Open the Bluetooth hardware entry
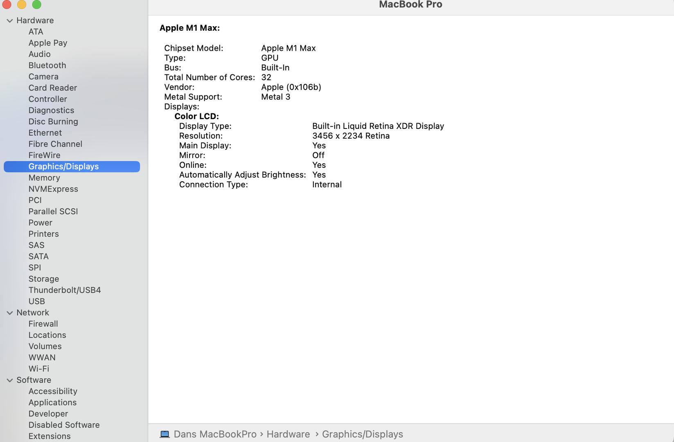Screen dimensions: 674x442 47,65
